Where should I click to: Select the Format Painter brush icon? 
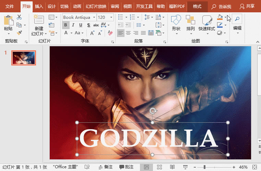[19, 33]
